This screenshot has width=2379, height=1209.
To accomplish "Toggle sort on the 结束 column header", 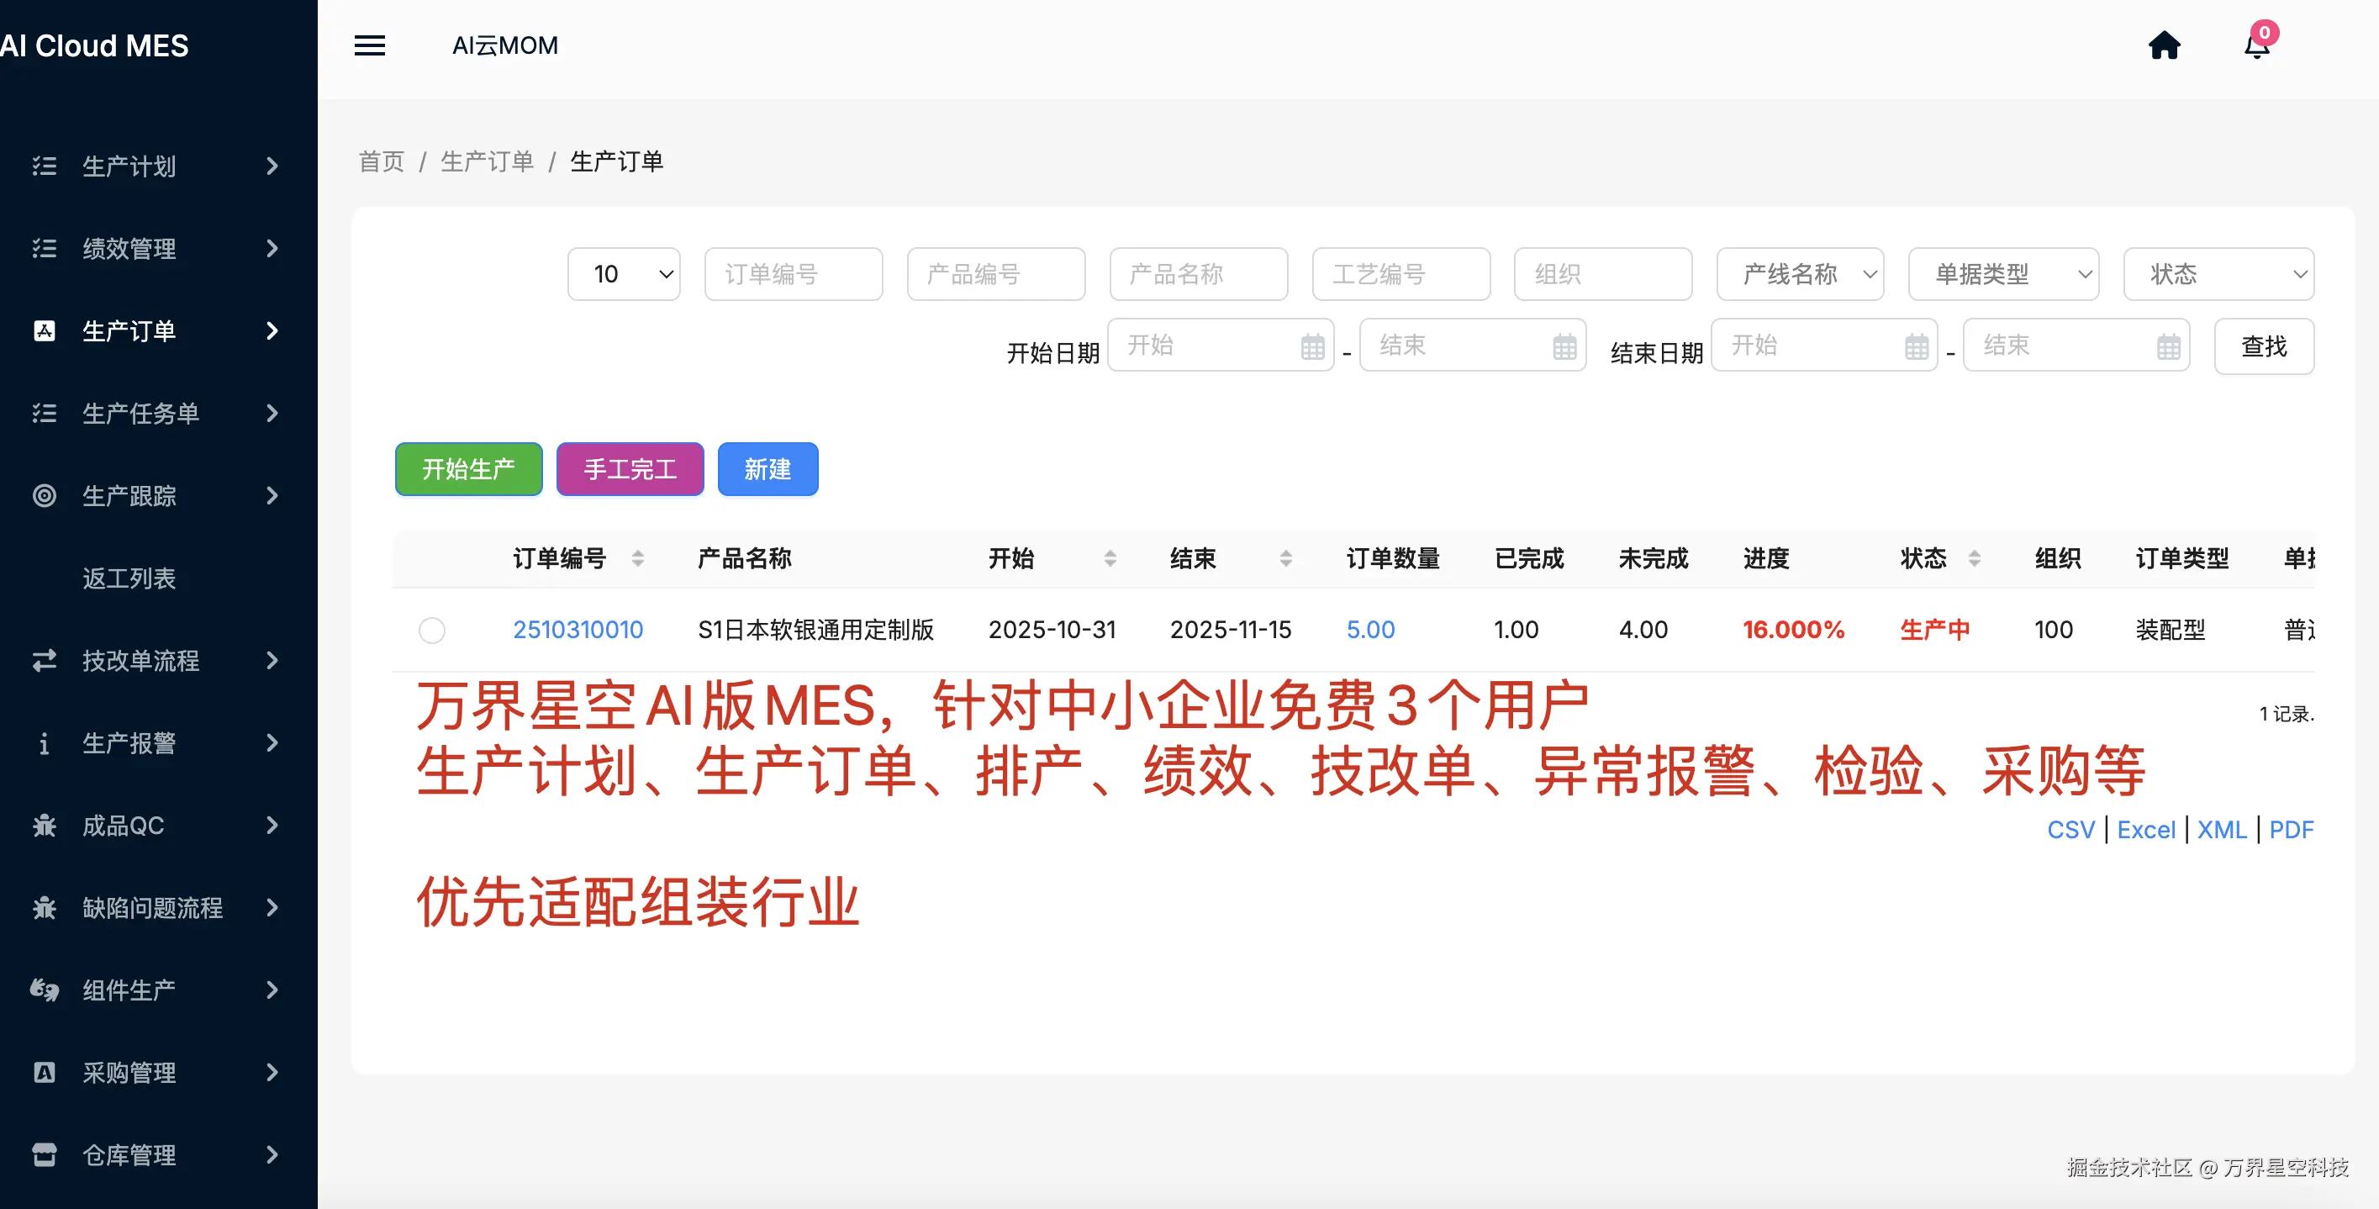I will pos(1285,558).
